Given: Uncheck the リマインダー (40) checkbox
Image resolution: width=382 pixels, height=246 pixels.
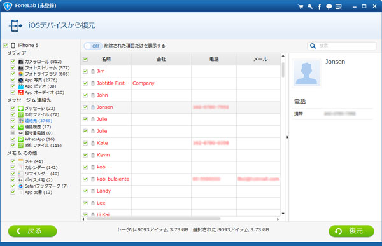Looking at the screenshot, I should tap(13, 174).
